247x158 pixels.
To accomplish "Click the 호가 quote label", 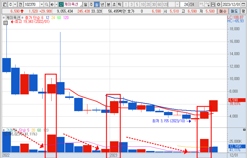I will coord(131,11).
